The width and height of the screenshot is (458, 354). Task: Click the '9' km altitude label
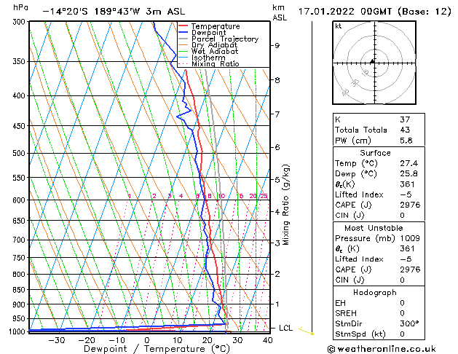pyautogui.click(x=277, y=46)
